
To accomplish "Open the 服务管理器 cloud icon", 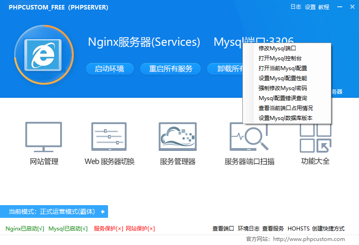I will point(178,136).
